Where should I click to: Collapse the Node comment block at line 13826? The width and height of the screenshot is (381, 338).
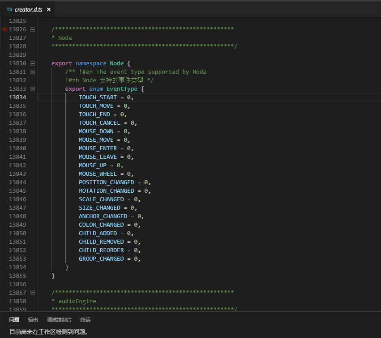[32, 29]
